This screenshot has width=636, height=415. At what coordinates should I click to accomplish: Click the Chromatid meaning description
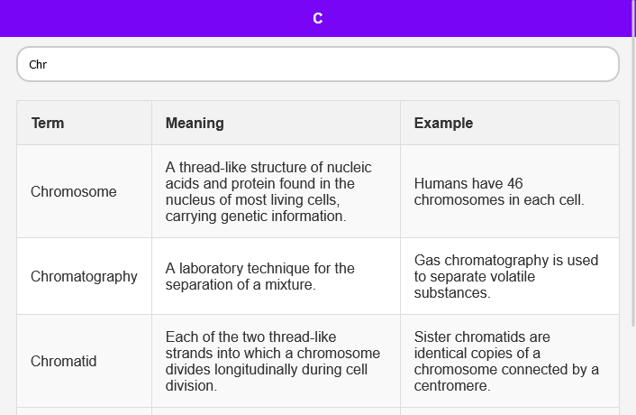273,361
